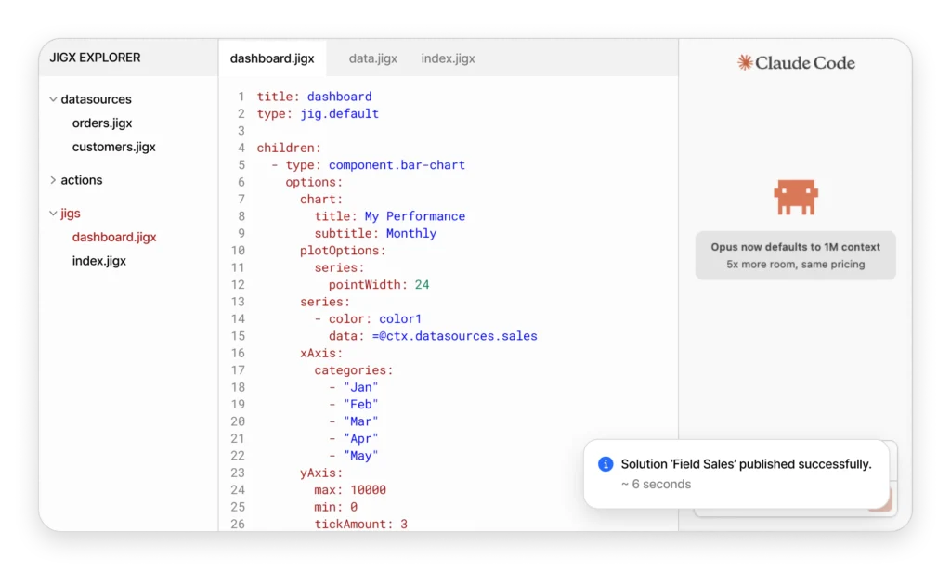Image resolution: width=951 pixels, height=570 pixels.
Task: Expand the actions folder
Action: tap(53, 180)
